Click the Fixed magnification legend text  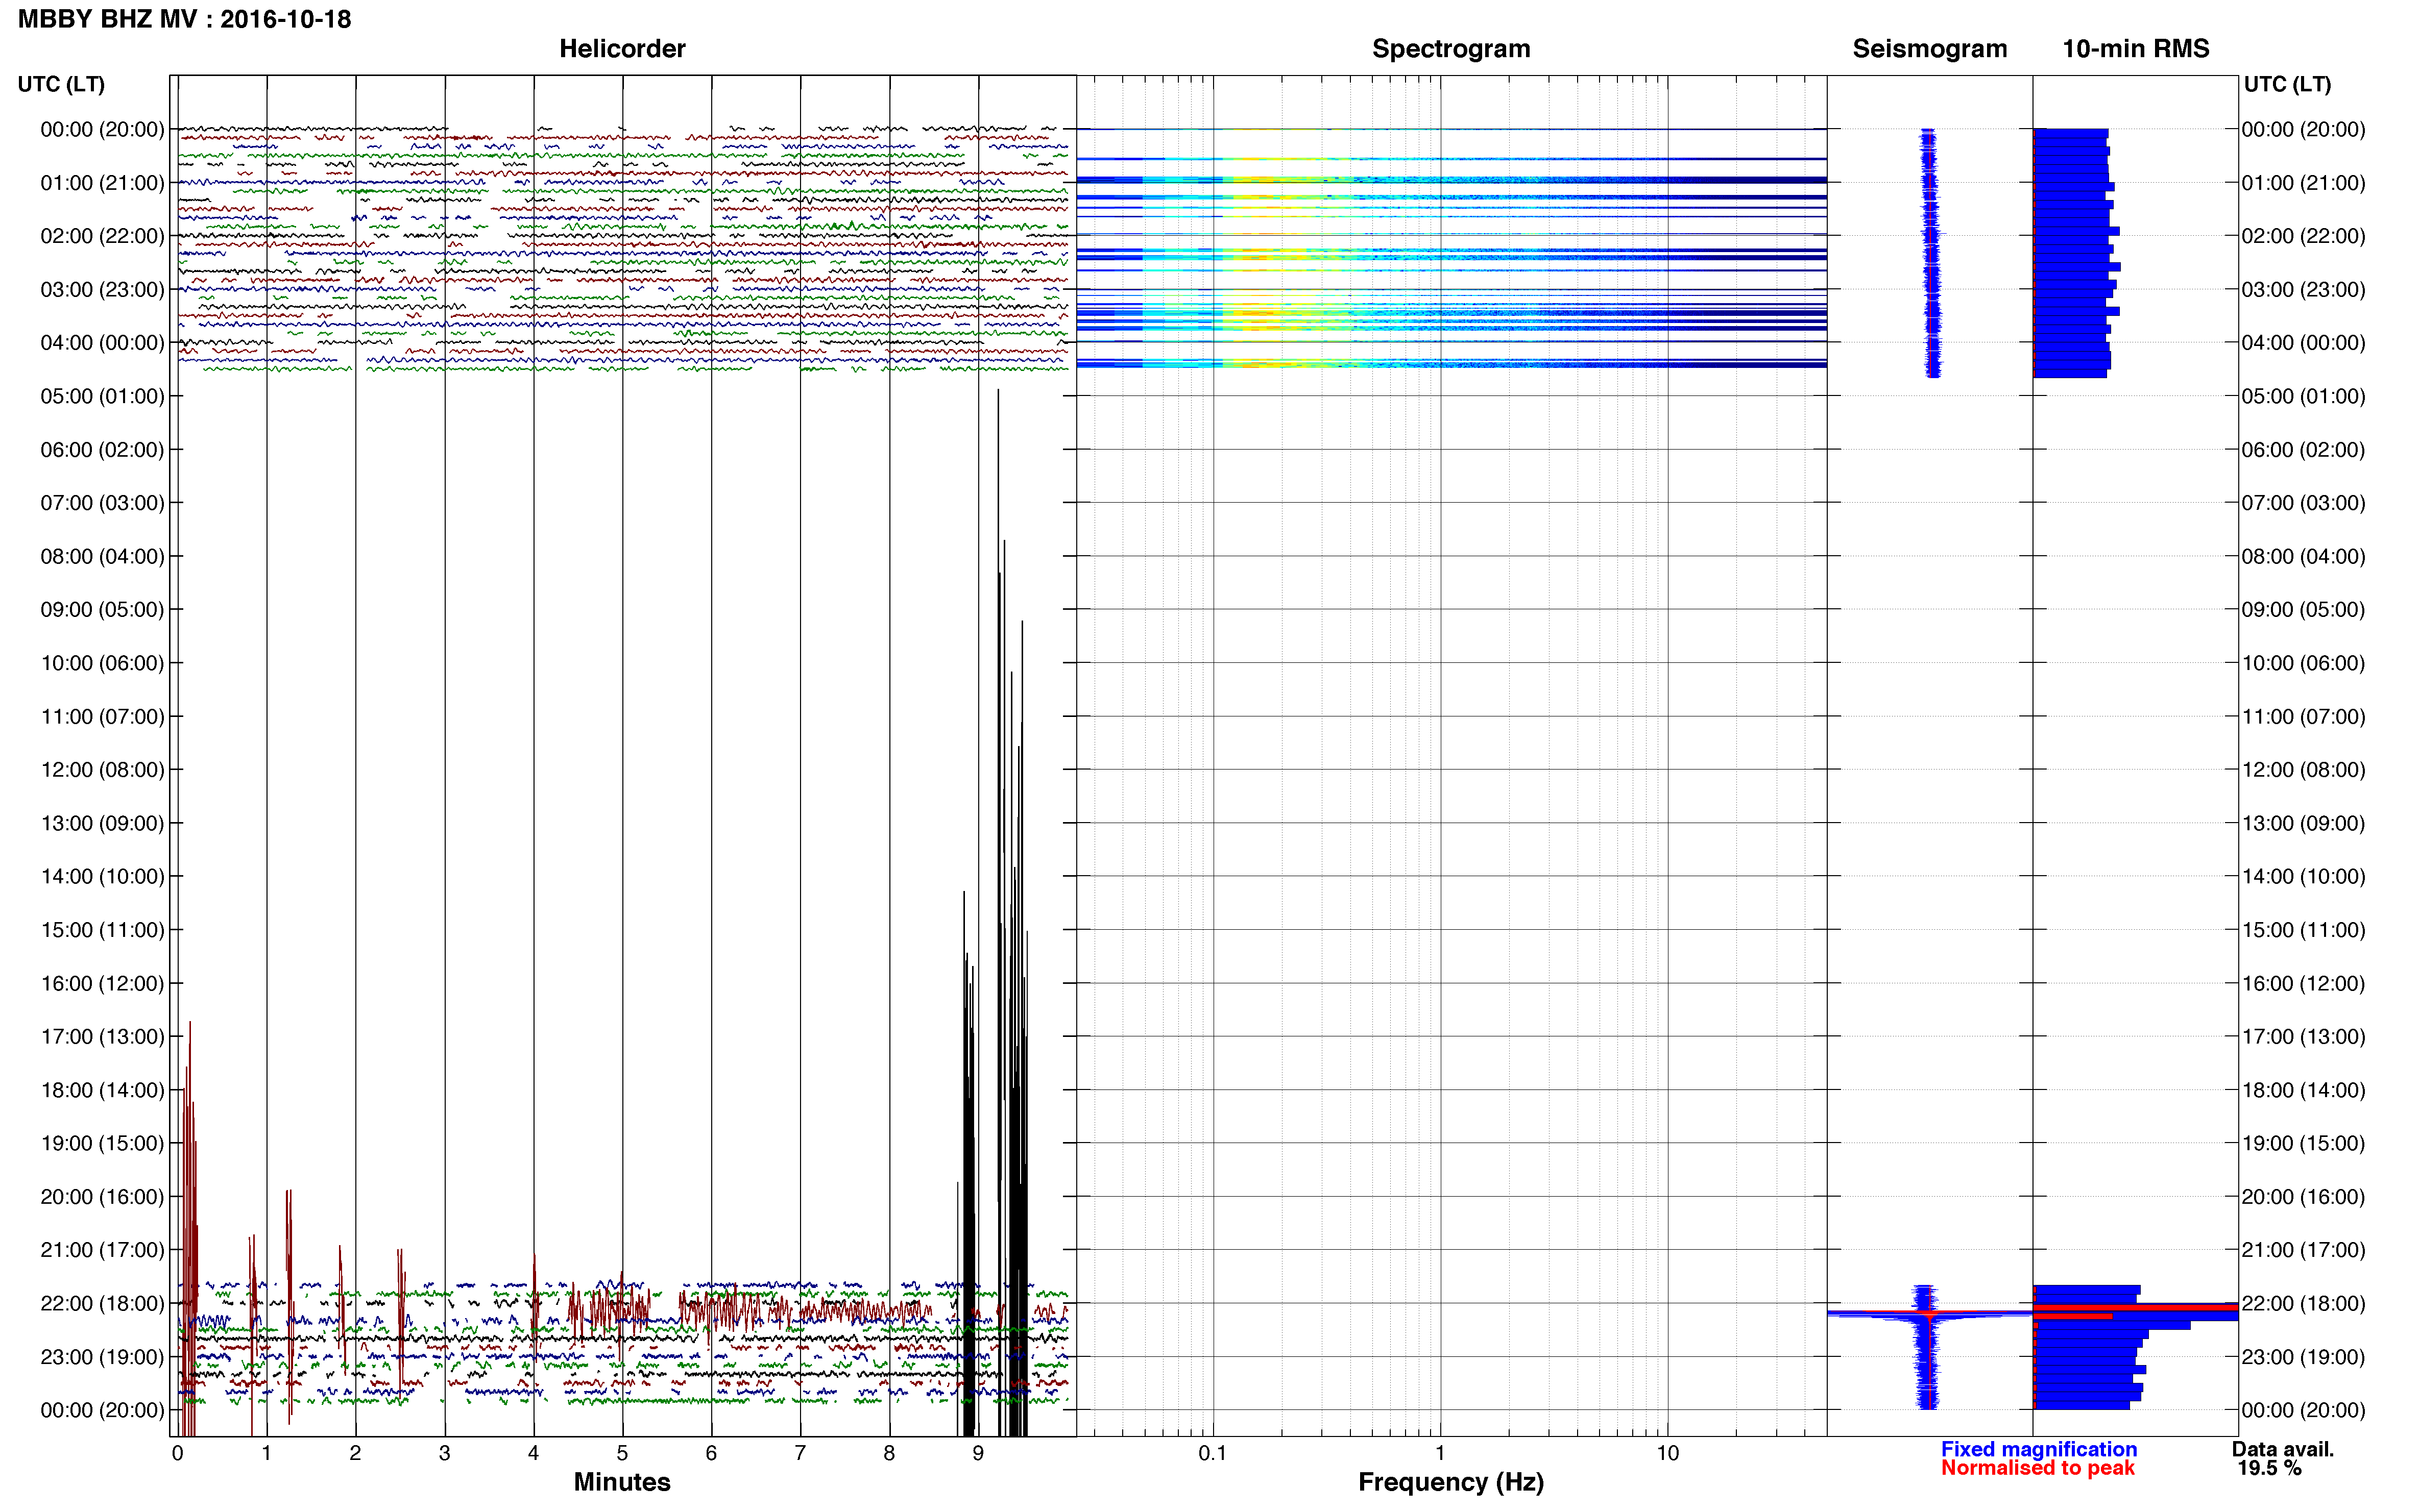click(2039, 1449)
